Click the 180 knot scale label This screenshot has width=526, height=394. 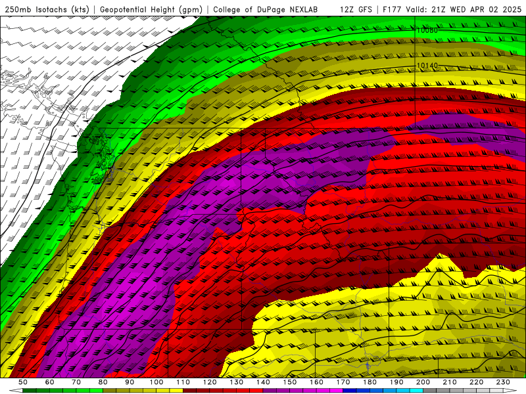(370, 382)
